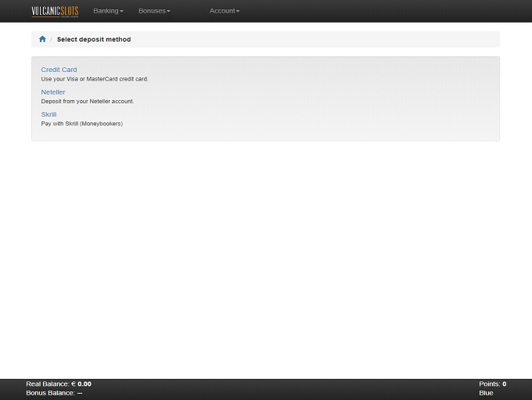
Task: Click the caret arrow beside Bonuses
Action: [x=168, y=12]
